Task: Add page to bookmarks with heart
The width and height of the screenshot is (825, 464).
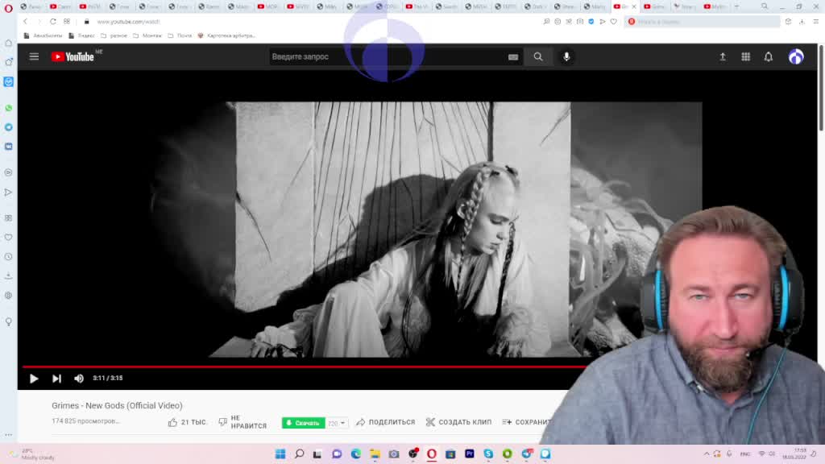Action: (x=613, y=22)
